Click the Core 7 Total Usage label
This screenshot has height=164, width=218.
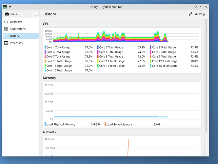58,56
